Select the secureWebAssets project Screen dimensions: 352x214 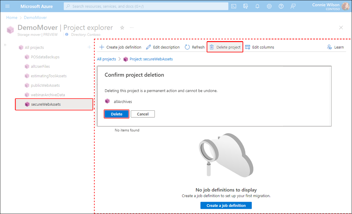(x=54, y=104)
